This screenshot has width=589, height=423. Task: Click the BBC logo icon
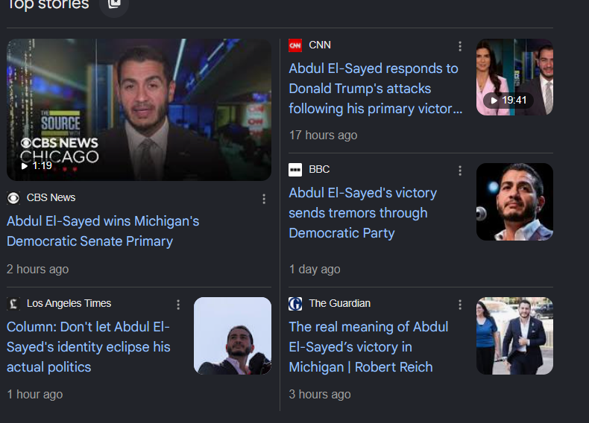(x=295, y=170)
